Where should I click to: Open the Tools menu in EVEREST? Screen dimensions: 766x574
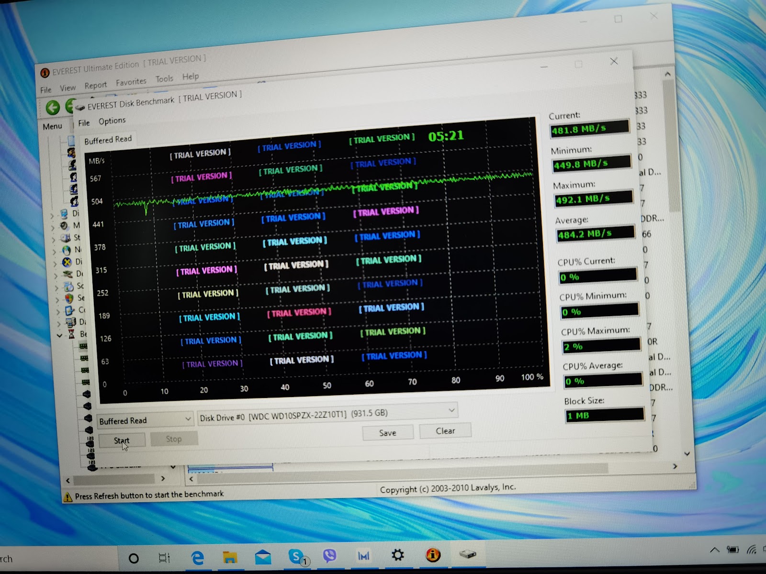tap(164, 79)
